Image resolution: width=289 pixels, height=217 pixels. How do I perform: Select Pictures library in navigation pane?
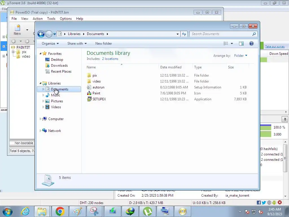click(x=57, y=101)
